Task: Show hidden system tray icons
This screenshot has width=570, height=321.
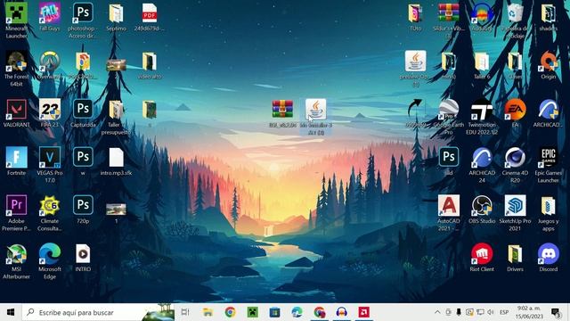Action: click(437, 312)
